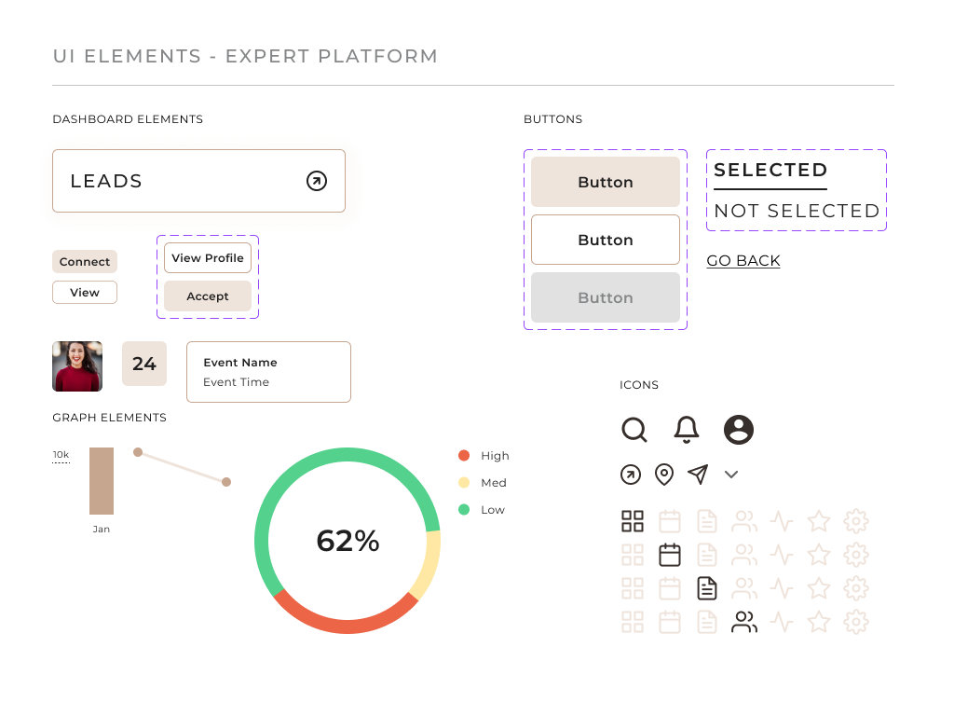
Task: Click the arrow icon inside the LEADS card
Action: (317, 181)
